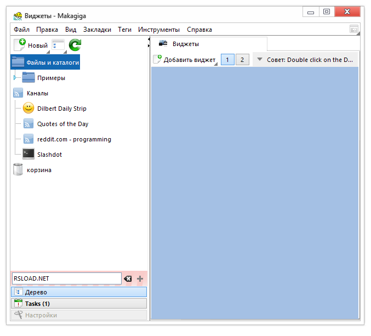This screenshot has height=336, width=371.
Task: Click the Каналы RSS icon
Action: click(18, 93)
